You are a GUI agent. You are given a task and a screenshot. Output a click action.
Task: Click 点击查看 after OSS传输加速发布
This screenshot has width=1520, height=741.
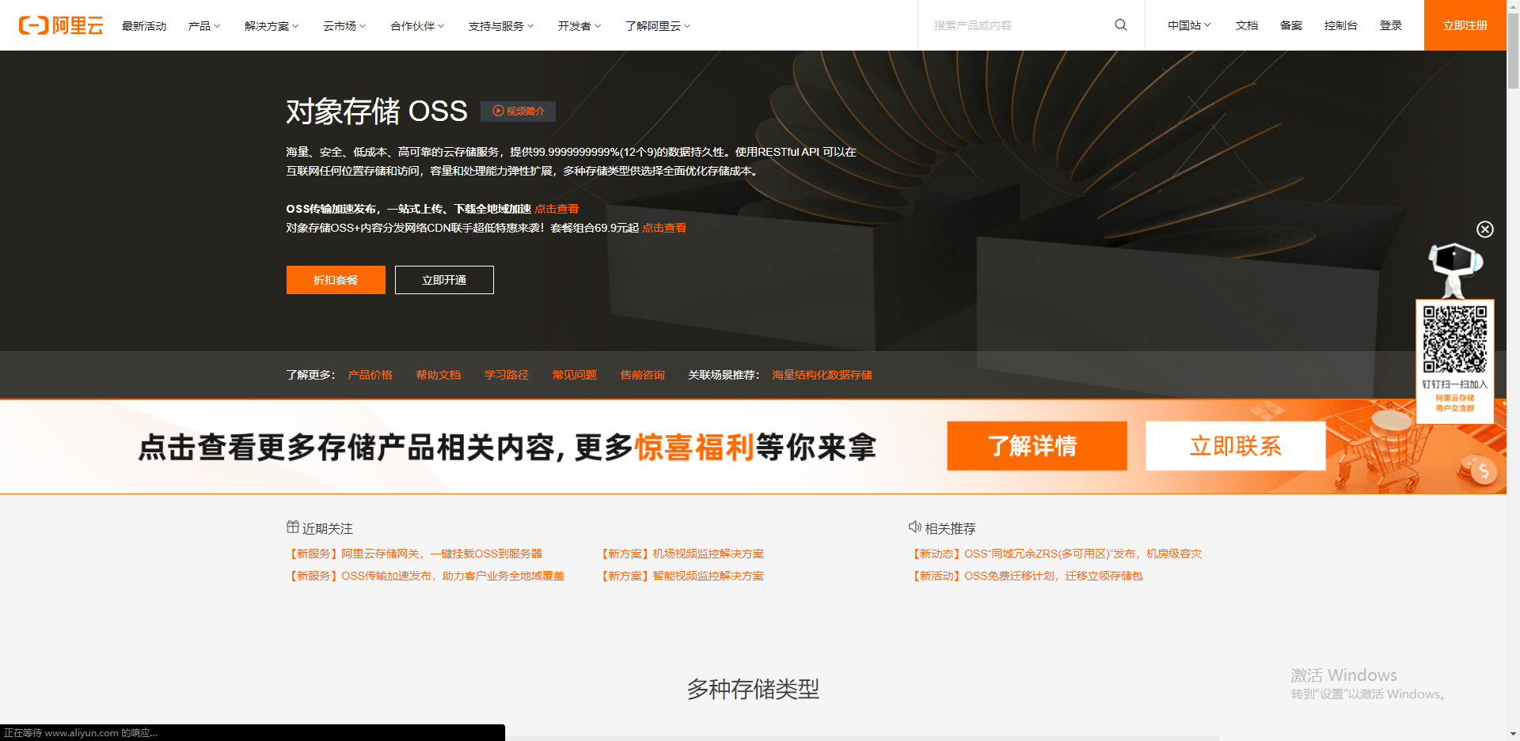coord(557,209)
